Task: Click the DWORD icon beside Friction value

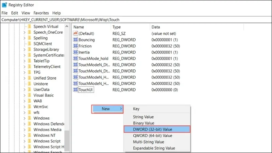Action: [x=75, y=46]
